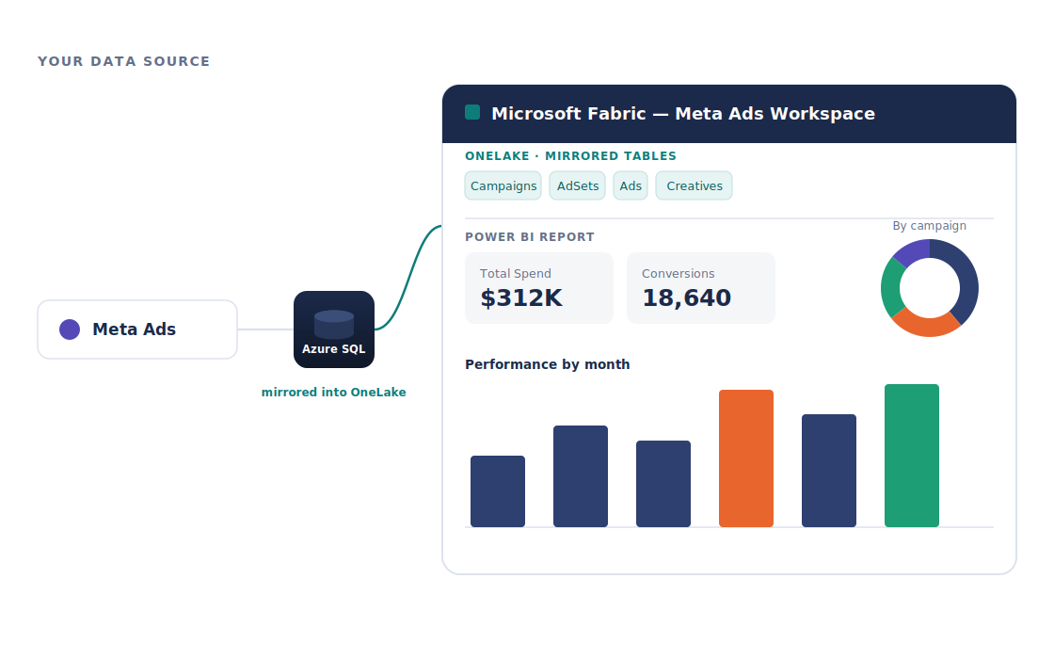The width and height of the screenshot is (1054, 659).
Task: Open the Ads mirrored table chip
Action: (631, 185)
